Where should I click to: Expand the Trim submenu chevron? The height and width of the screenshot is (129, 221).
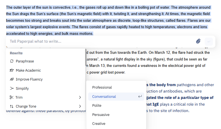click(x=80, y=97)
